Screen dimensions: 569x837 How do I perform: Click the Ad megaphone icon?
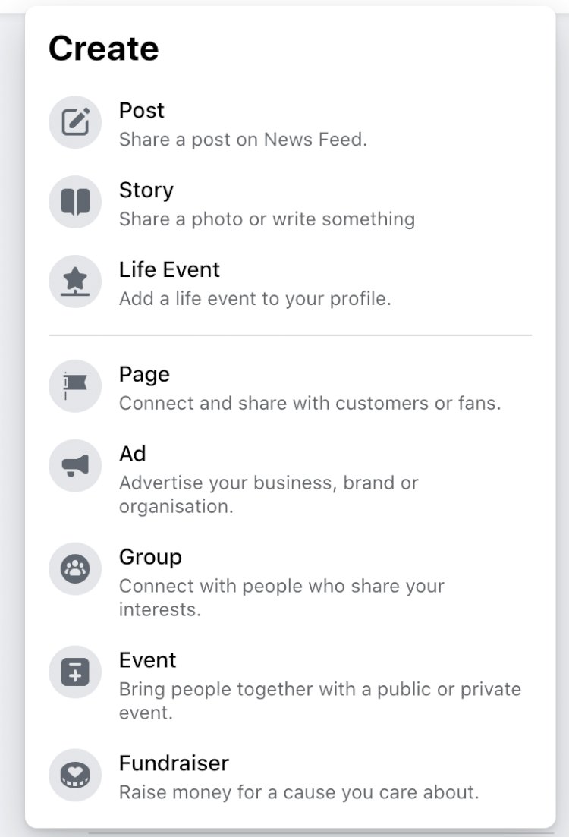[75, 465]
